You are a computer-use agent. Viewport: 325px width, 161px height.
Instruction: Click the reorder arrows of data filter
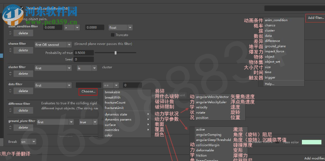pyautogui.click(x=10, y=91)
